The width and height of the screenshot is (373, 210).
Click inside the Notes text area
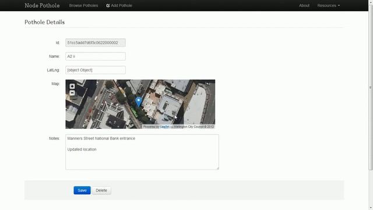pos(142,152)
